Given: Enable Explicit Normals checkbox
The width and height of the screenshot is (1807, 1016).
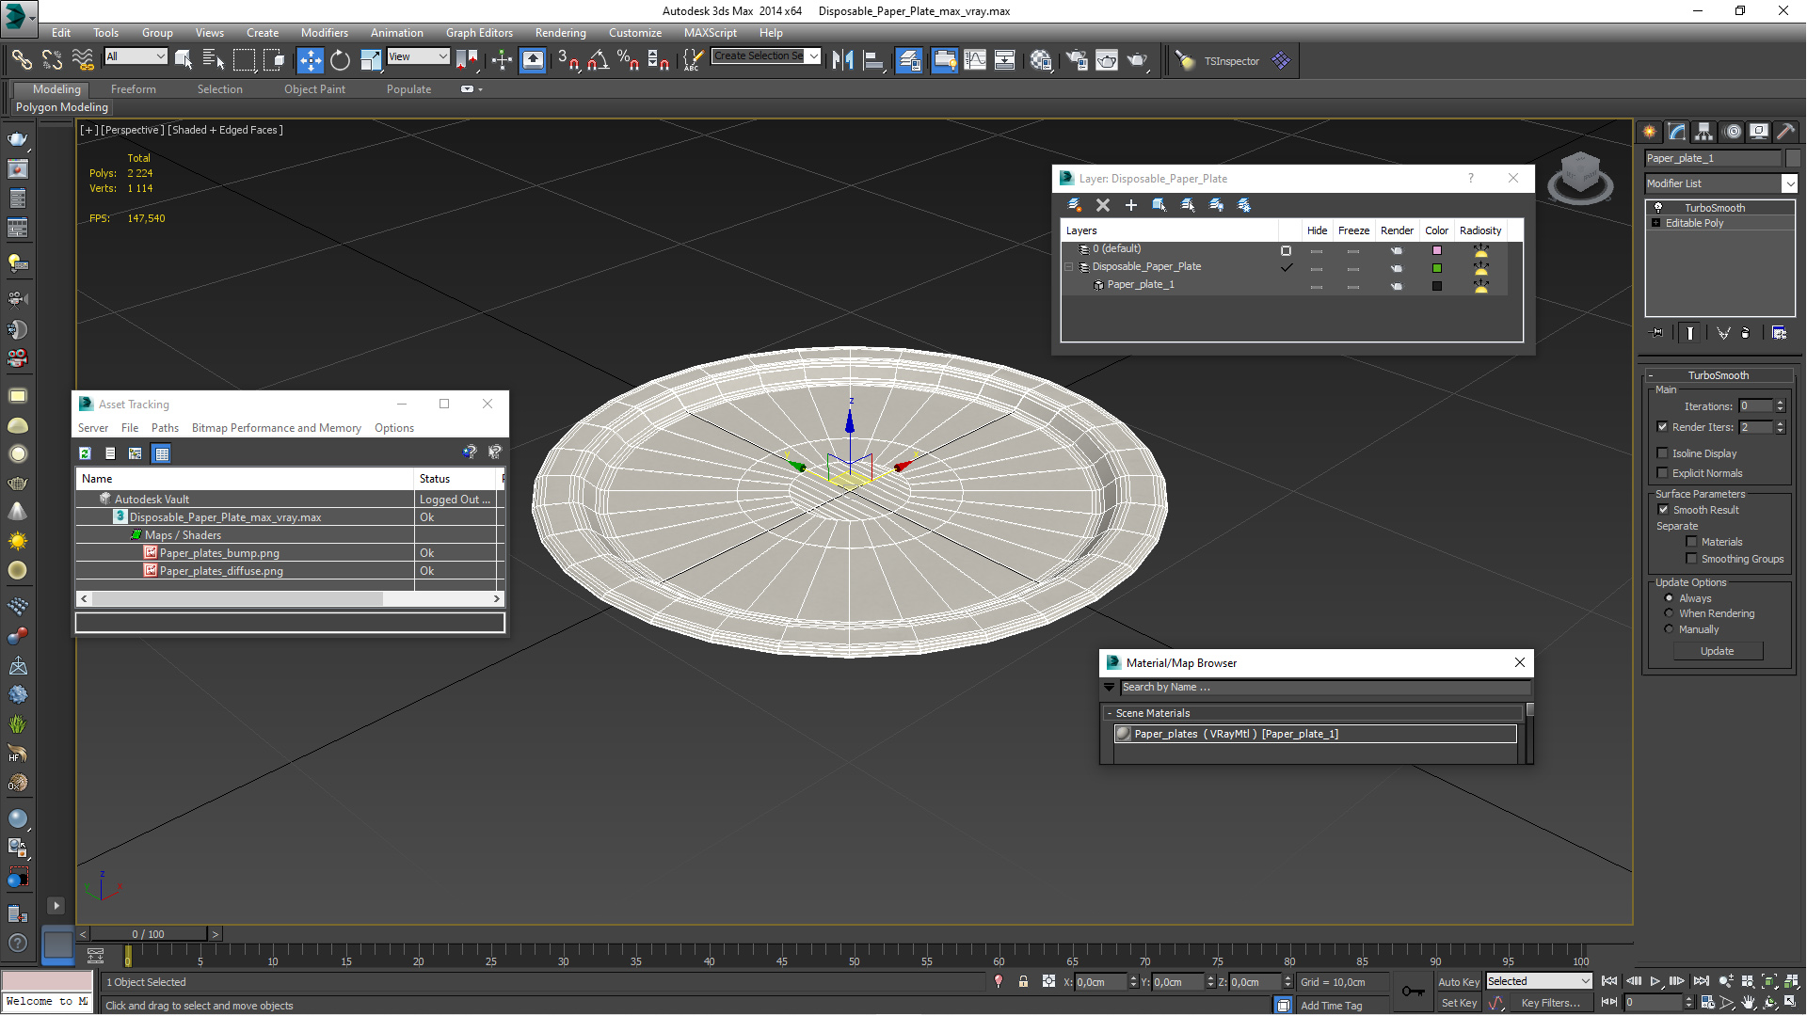Looking at the screenshot, I should click(x=1662, y=473).
